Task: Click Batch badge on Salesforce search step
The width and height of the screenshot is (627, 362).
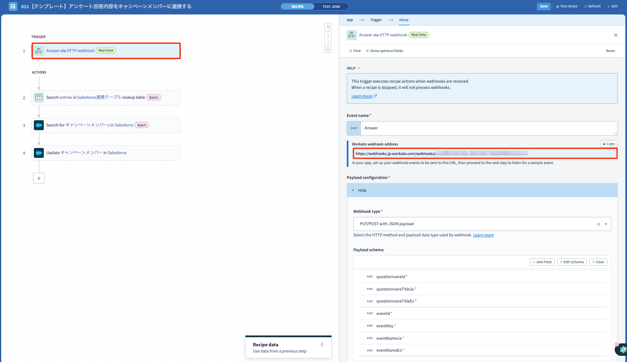Action: 142,125
